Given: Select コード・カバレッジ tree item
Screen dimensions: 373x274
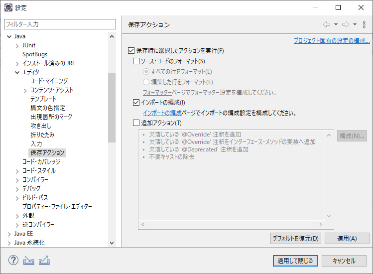Looking at the screenshot, I should pos(41,161).
